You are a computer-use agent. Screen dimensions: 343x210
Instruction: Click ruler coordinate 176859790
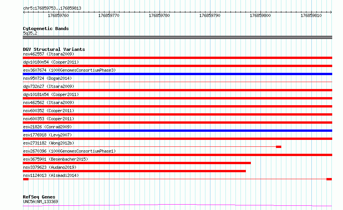[x=210, y=15]
